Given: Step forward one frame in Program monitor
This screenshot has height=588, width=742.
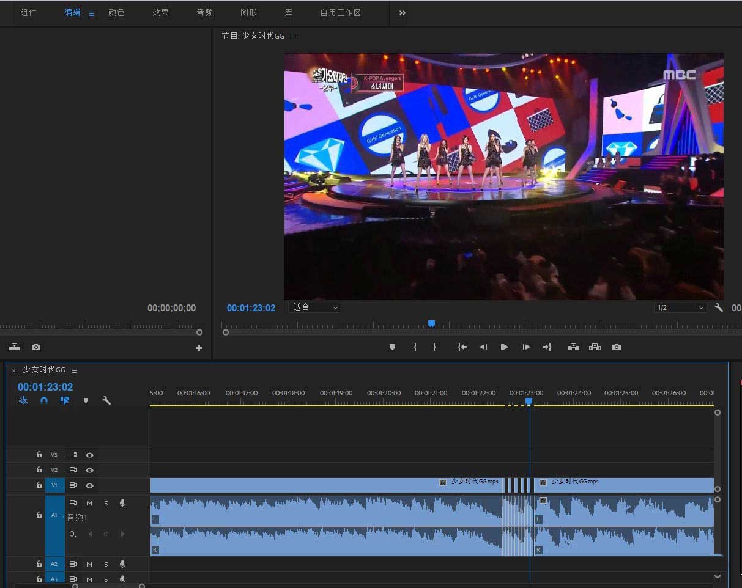Looking at the screenshot, I should pyautogui.click(x=526, y=347).
